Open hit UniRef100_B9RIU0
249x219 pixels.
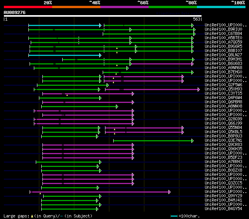coord(223,29)
